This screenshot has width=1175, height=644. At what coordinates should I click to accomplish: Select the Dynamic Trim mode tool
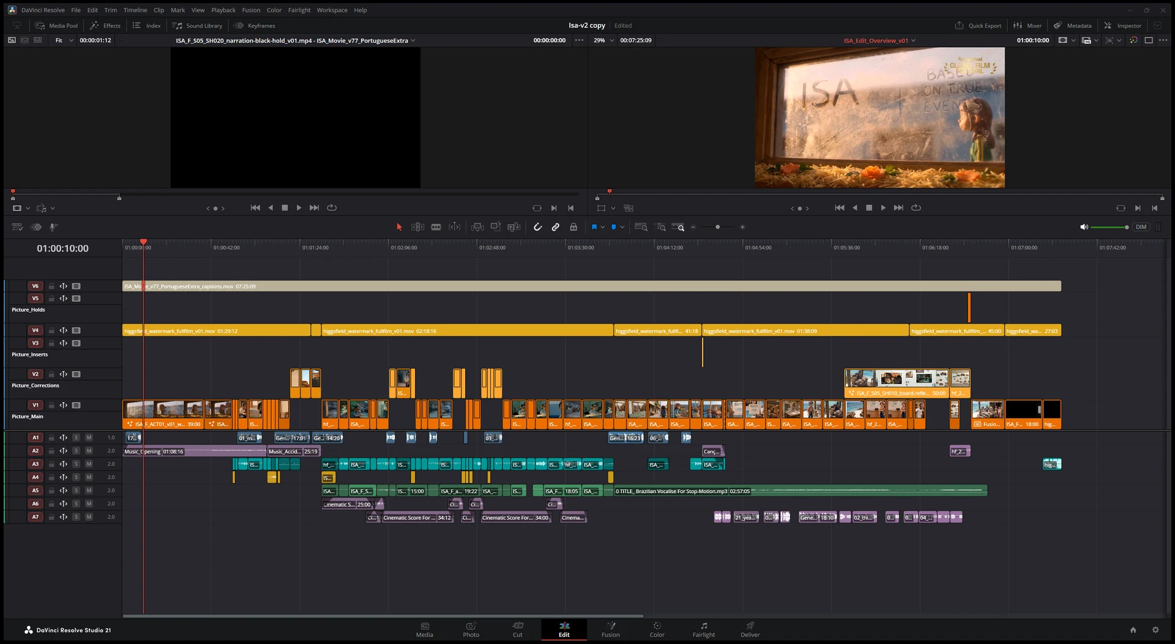(x=454, y=227)
